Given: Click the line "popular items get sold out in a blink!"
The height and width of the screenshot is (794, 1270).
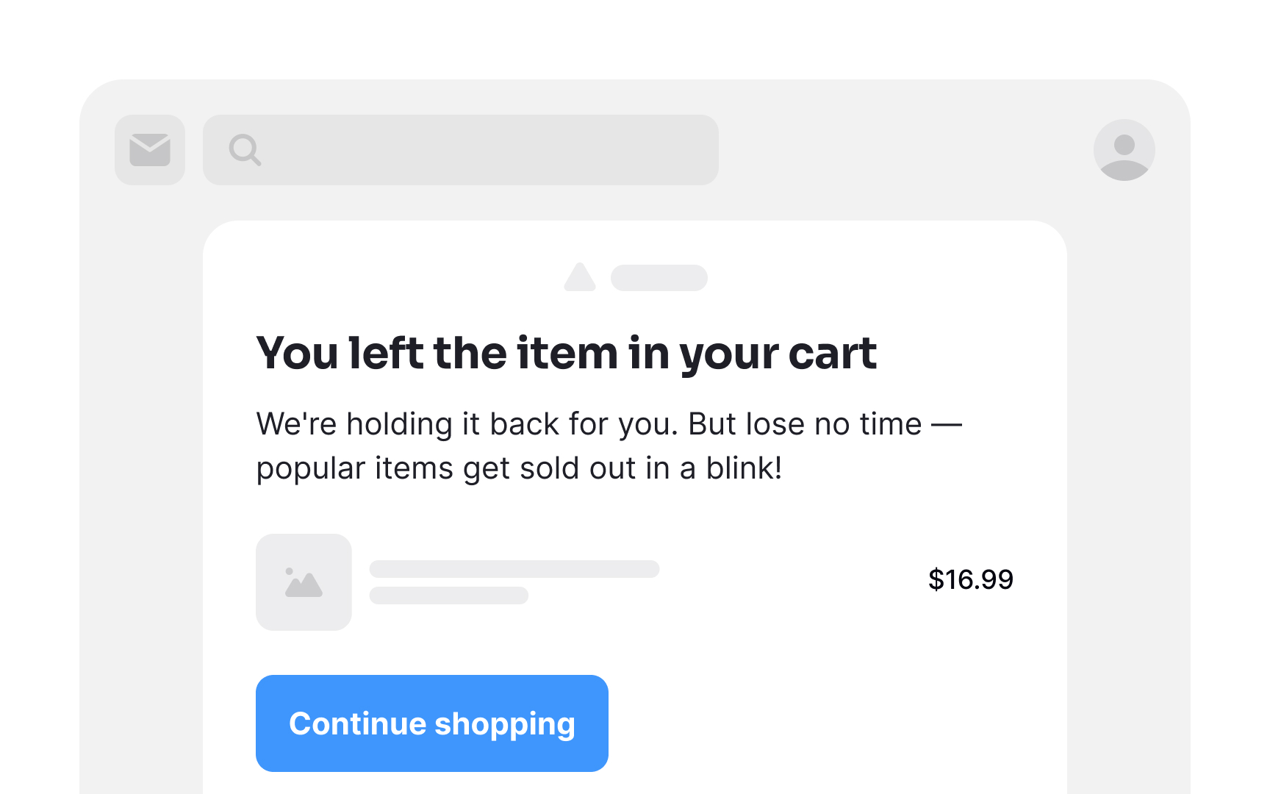Looking at the screenshot, I should click(x=519, y=468).
